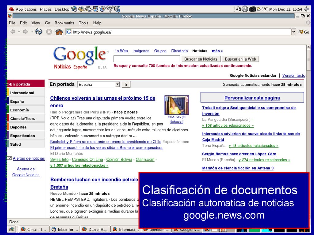Launch the GNU head icon in top panel
The height and width of the screenshot is (235, 314).
pyautogui.click(x=110, y=9)
